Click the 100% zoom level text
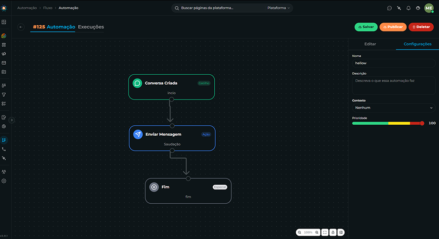 (308, 232)
